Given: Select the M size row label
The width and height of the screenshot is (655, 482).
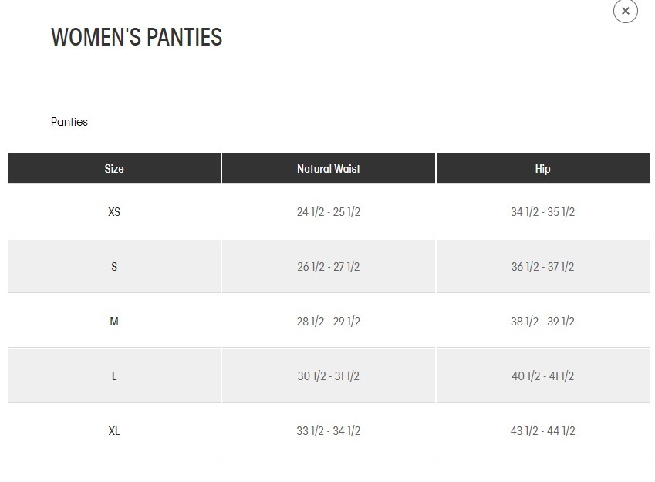Looking at the screenshot, I should (114, 322).
